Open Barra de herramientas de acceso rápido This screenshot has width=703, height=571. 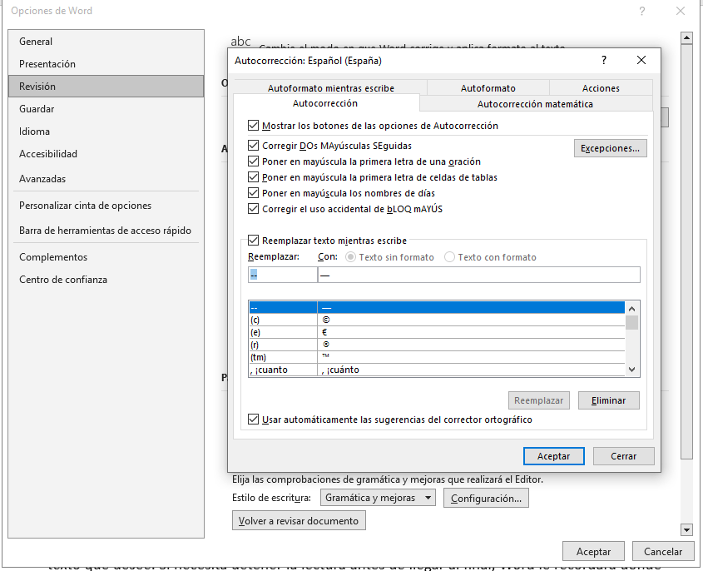(x=106, y=230)
